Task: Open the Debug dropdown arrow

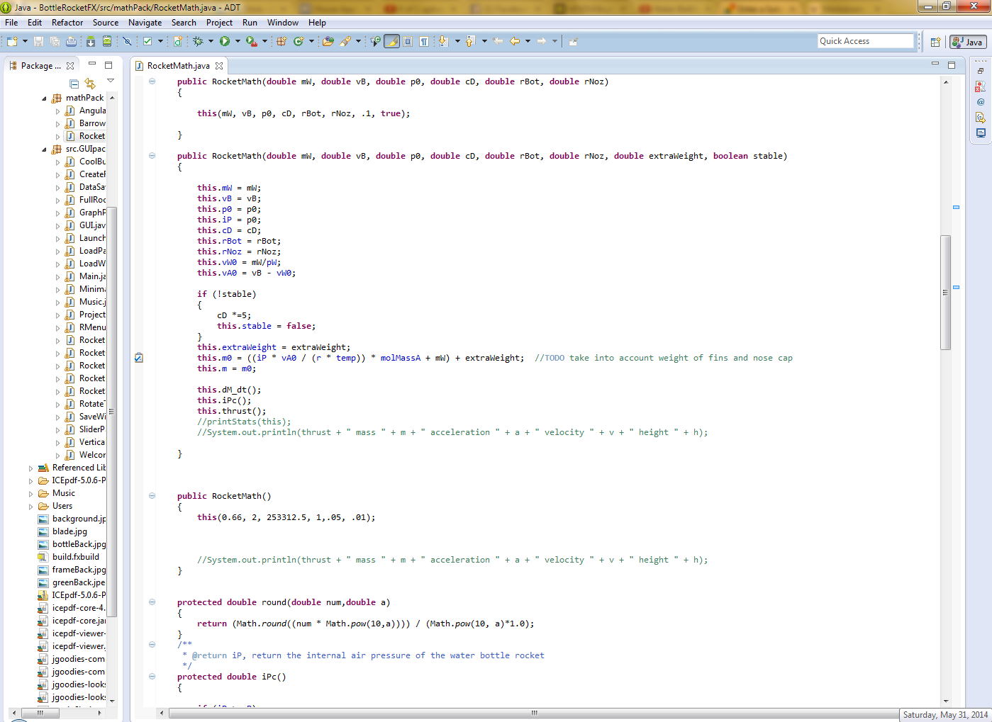Action: [211, 41]
